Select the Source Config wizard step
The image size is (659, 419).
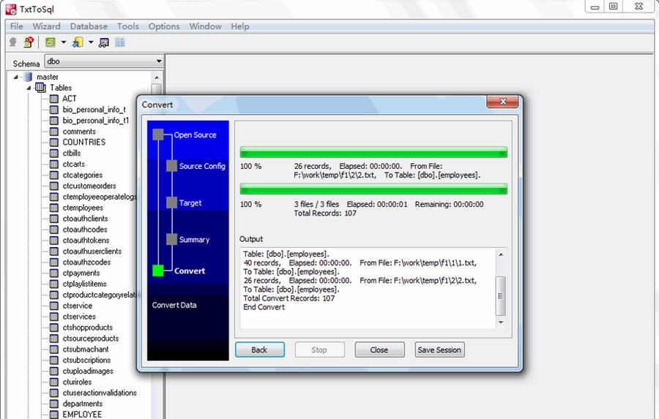(202, 166)
